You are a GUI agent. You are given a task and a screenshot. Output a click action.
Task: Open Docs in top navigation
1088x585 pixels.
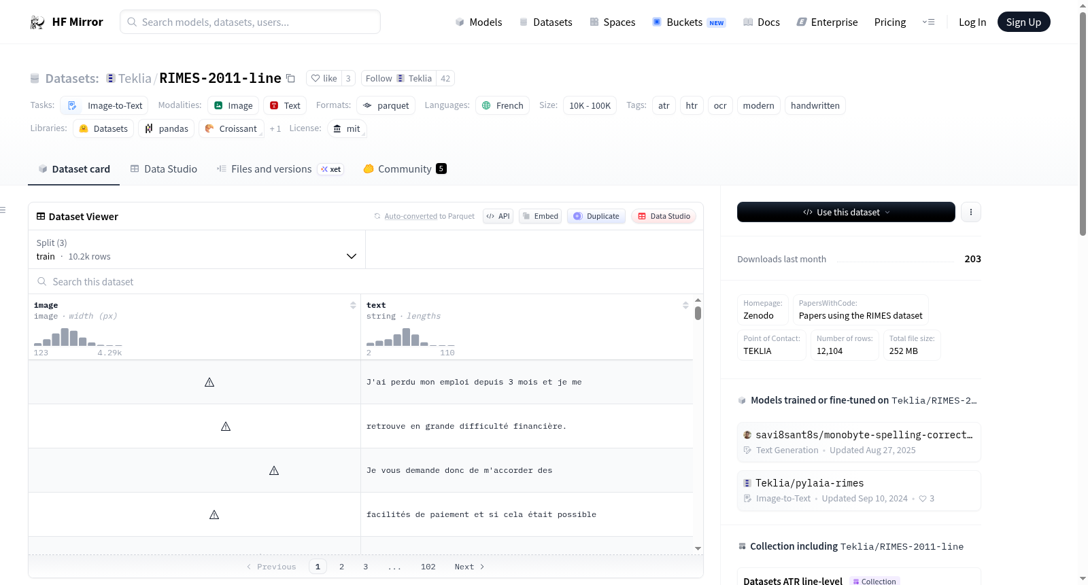coord(762,22)
